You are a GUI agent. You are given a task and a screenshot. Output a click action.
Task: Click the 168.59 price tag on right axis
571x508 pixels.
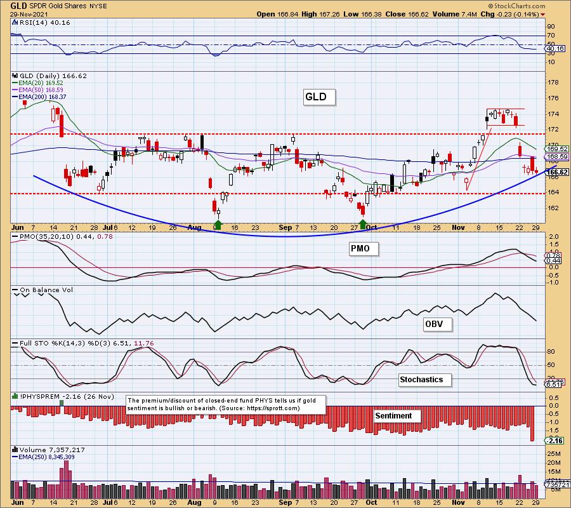557,157
